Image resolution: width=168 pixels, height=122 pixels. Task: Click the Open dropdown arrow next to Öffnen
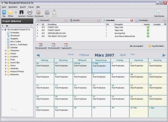coord(16,12)
